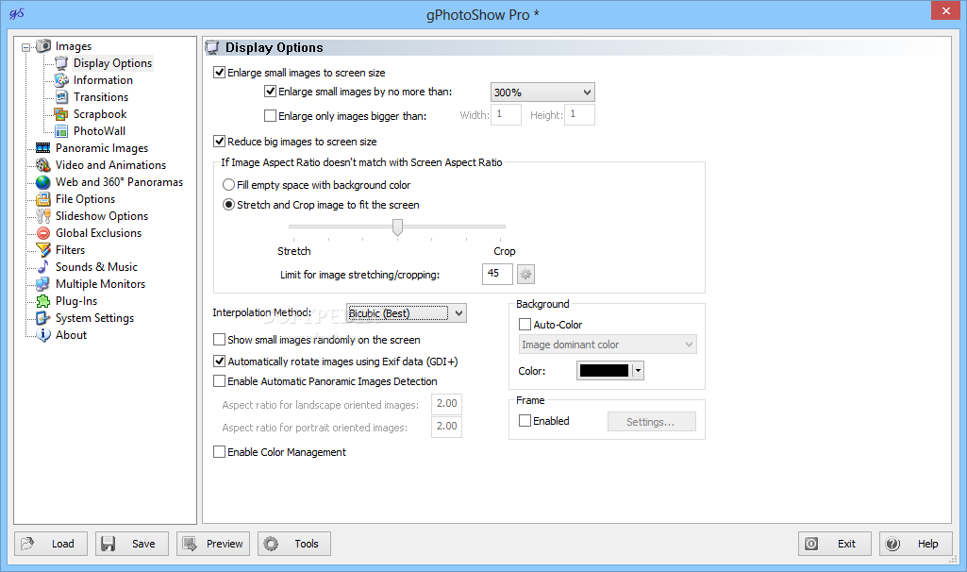Open System Settings page

click(x=94, y=318)
